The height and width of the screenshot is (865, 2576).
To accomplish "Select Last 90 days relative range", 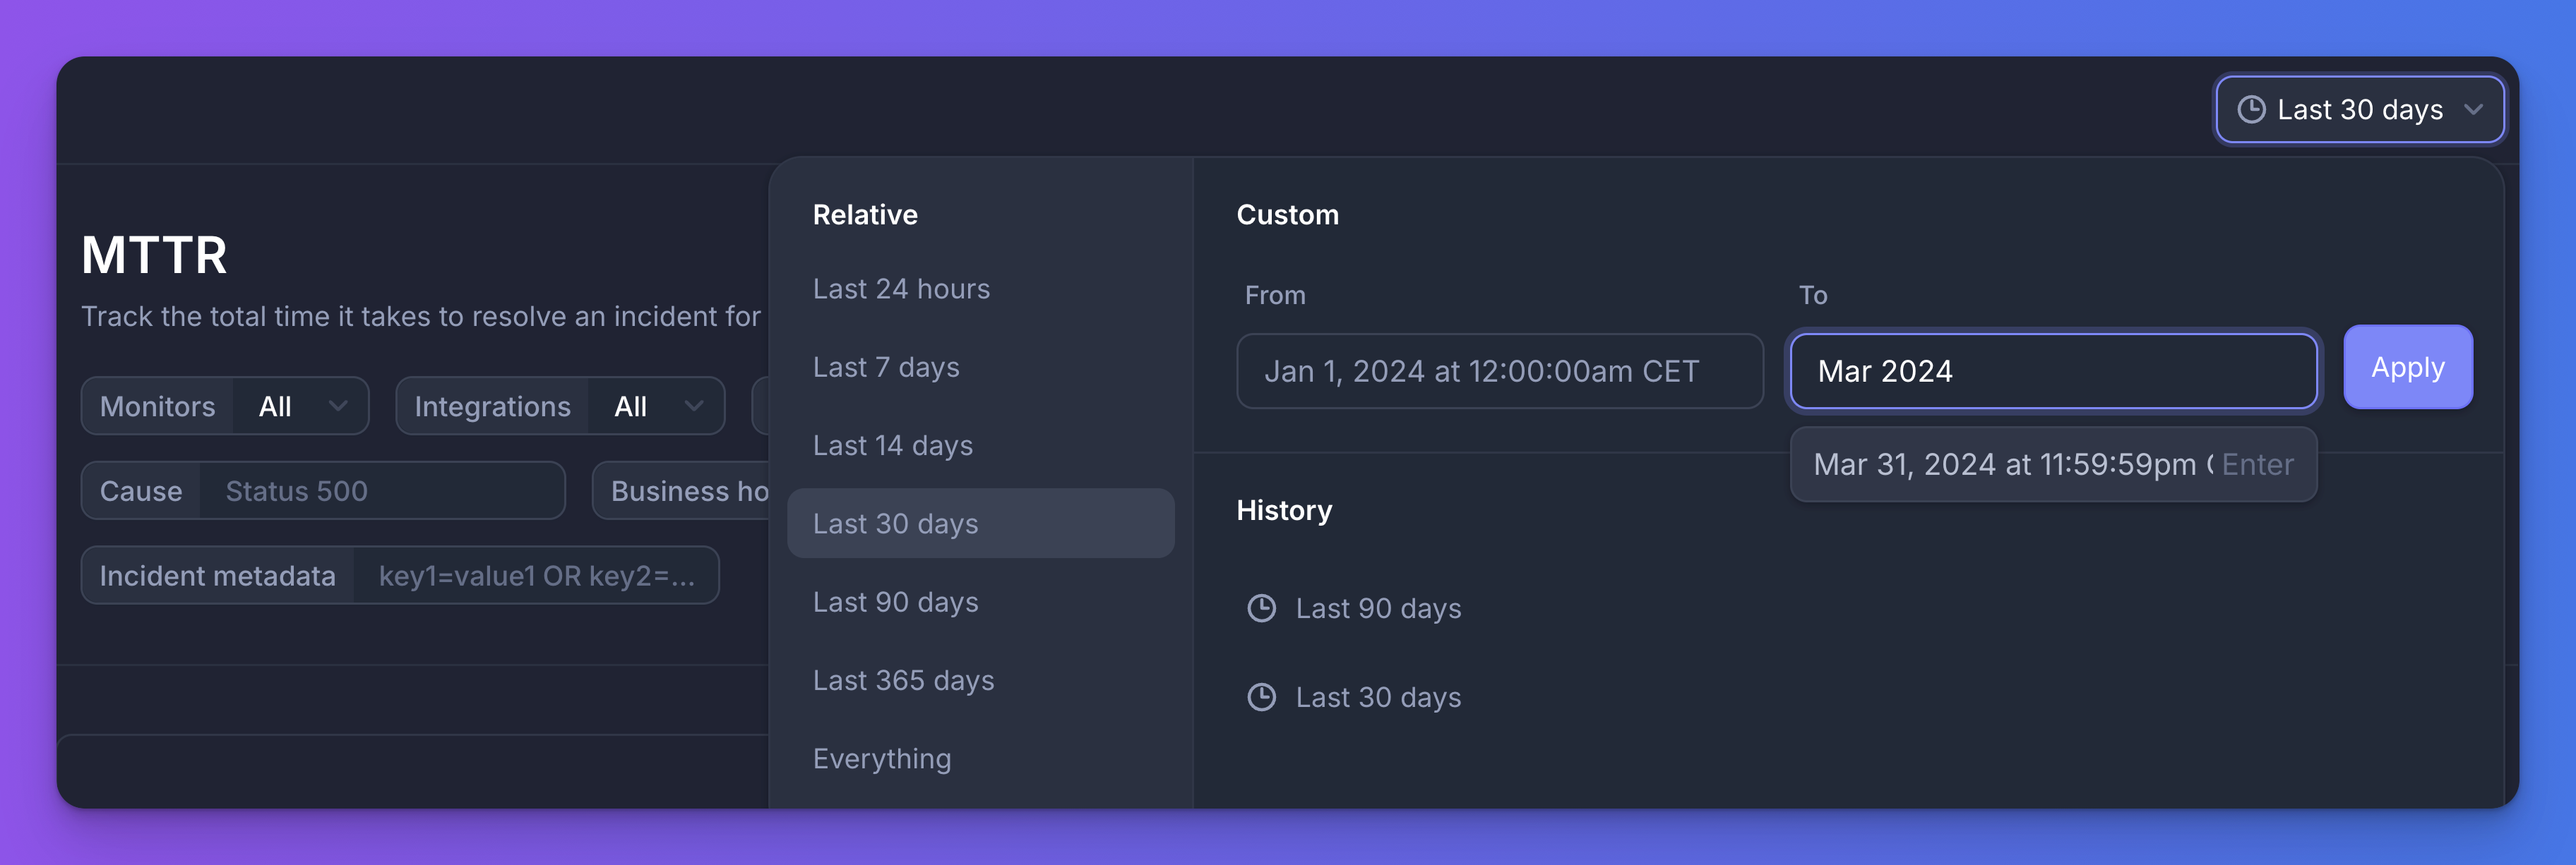I will 895,601.
